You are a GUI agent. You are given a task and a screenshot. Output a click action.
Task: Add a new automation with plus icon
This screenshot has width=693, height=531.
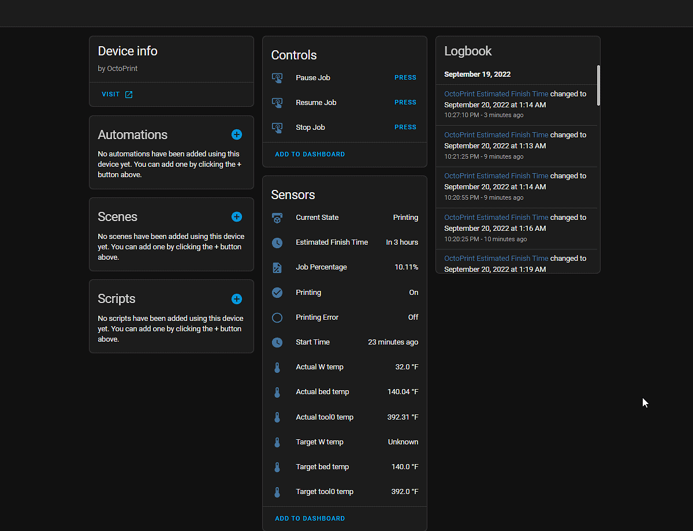point(237,134)
